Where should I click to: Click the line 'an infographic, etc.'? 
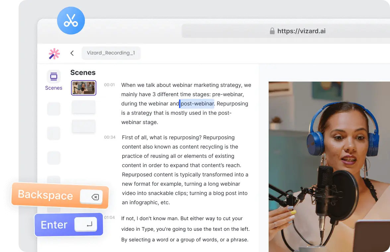[x=146, y=203]
